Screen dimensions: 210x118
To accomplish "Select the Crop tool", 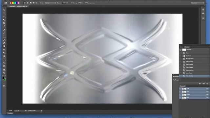I will click(x=4, y=23).
